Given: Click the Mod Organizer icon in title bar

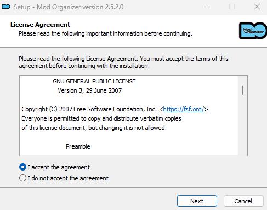Looking at the screenshot, I should tap(6, 7).
